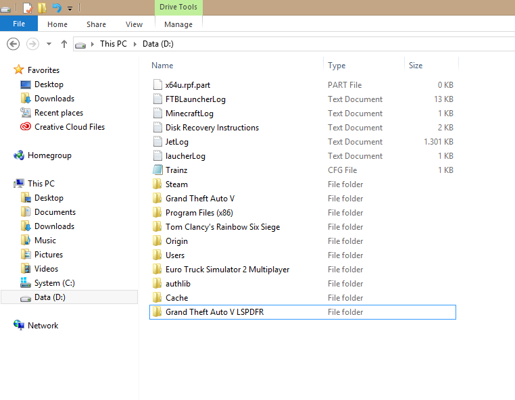Click the Euro Truck Simulator 2 Multiplayer folder icon
515x400 pixels.
click(x=157, y=269)
